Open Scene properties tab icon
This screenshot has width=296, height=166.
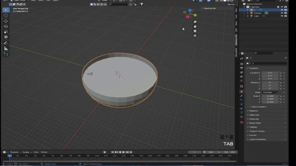click(241, 77)
